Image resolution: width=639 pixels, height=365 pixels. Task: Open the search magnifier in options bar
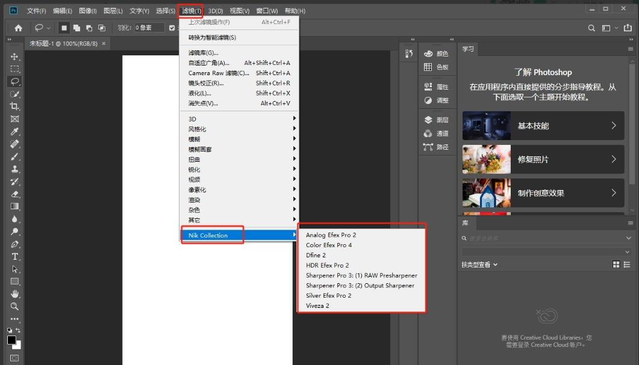[591, 28]
